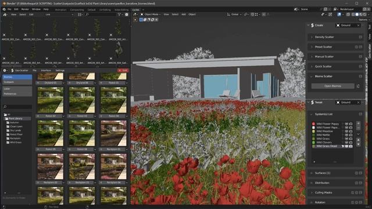Screen dimensions: 372x209
Task: Click the plus button to add a scatter system
Action: tap(358, 124)
